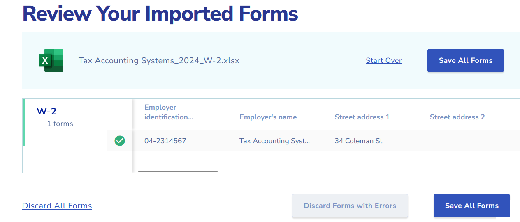The image size is (520, 222).
Task: Click the table's horizontal scrollbar
Action: 178,171
